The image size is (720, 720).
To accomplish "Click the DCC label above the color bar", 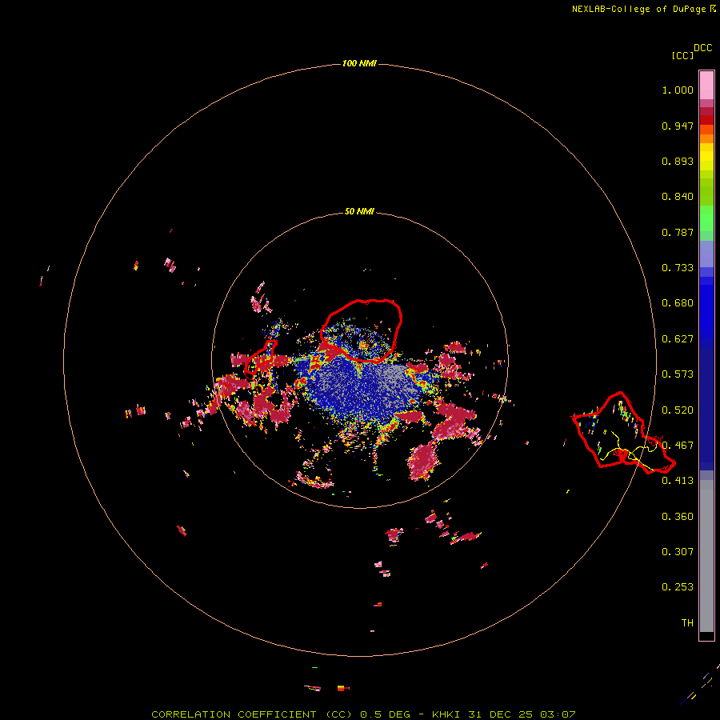I will [x=702, y=48].
